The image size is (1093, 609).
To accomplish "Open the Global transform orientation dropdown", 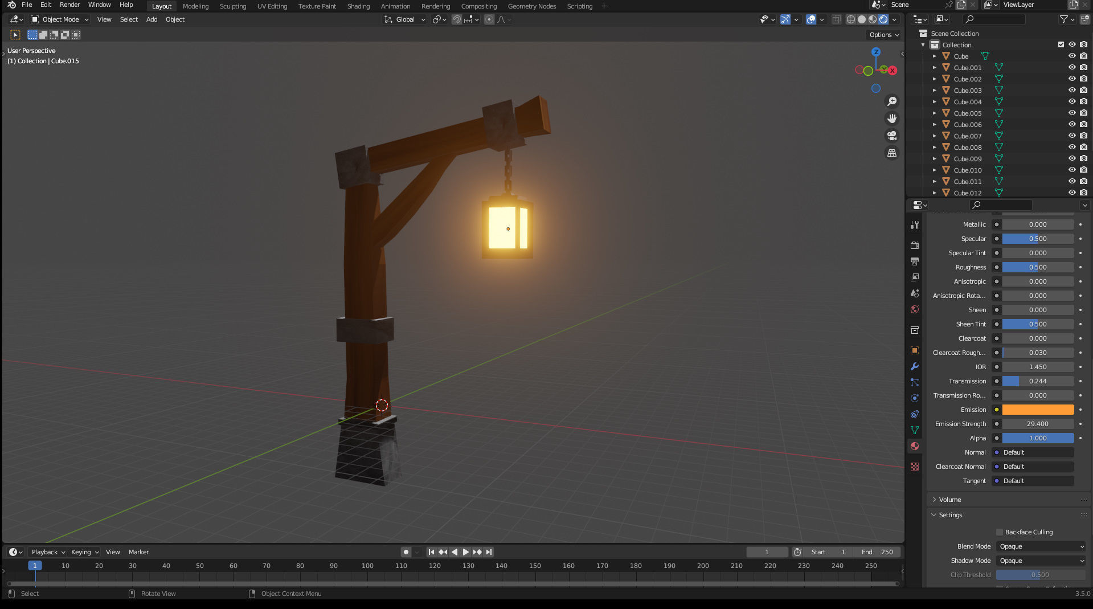I will [405, 19].
